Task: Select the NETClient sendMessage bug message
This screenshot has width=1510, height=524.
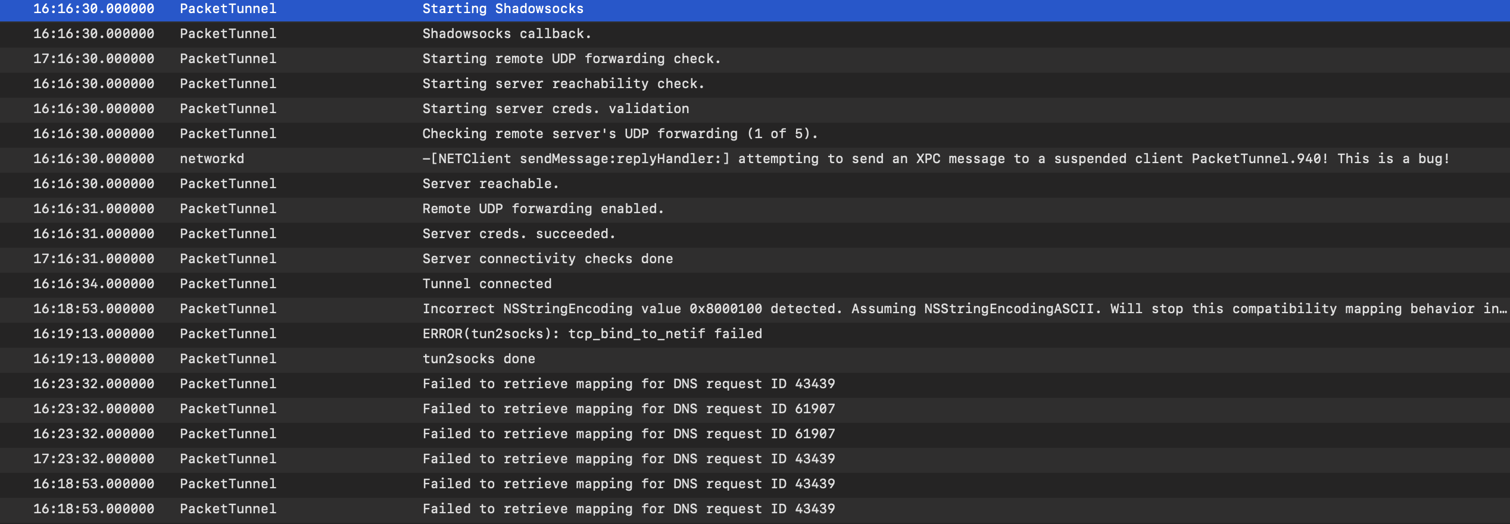Action: (x=936, y=159)
